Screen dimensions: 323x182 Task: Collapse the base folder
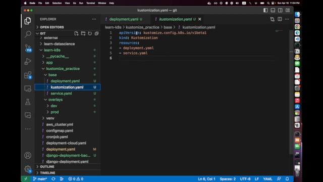pyautogui.click(x=52, y=75)
